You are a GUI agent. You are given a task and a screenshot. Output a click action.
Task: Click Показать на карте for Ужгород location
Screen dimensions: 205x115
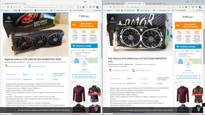coord(81,56)
